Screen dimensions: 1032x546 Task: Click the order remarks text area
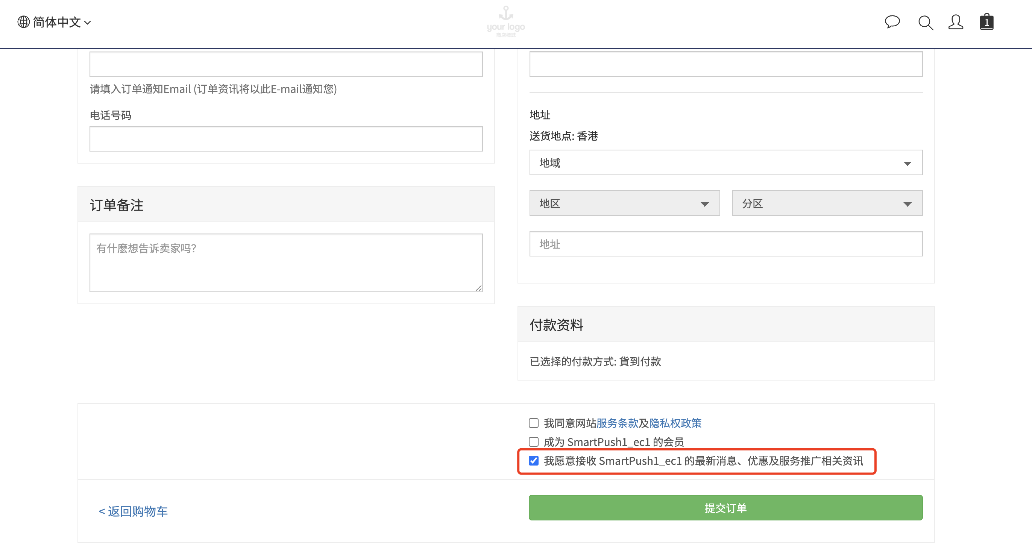tap(286, 262)
